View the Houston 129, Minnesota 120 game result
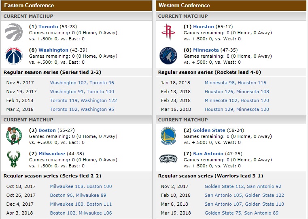Image resolution: width=308 pixels, height=219 pixels. (237, 109)
